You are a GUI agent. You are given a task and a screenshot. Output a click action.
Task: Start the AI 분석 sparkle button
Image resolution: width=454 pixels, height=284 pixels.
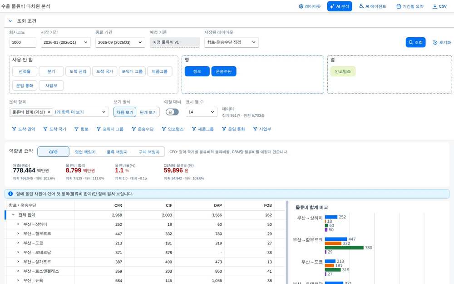pyautogui.click(x=339, y=6)
